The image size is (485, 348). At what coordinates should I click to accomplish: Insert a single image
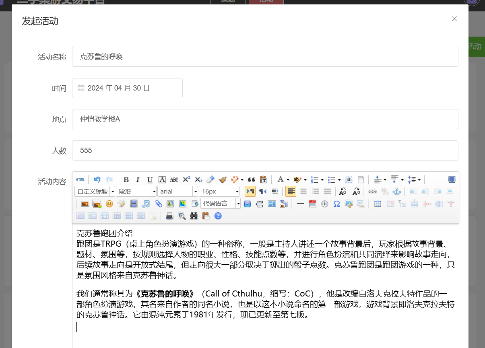click(85, 204)
